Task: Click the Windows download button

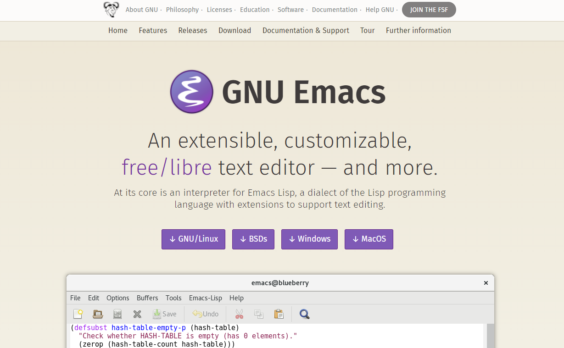Action: (x=309, y=239)
